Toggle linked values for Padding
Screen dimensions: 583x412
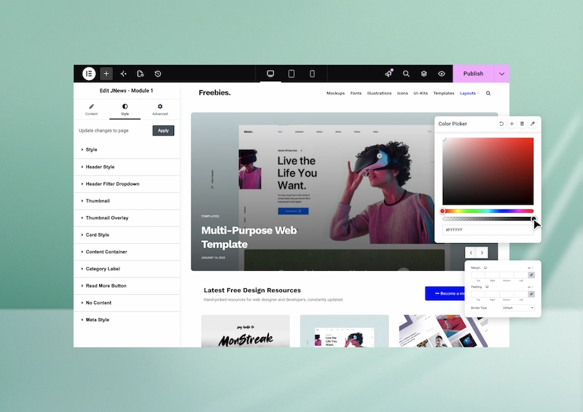point(531,294)
